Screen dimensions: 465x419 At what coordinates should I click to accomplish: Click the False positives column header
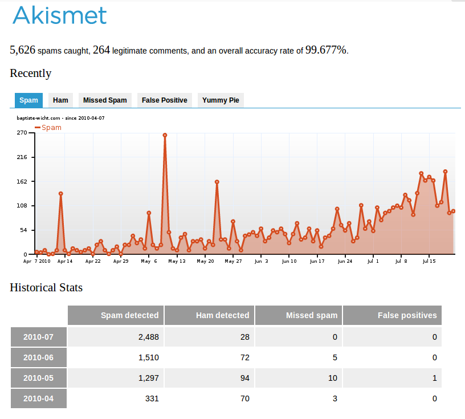(392, 315)
